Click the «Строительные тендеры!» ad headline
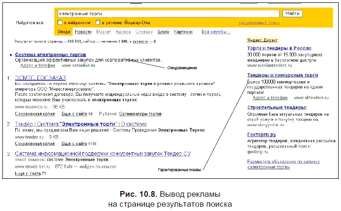Viewport: 341px width, 211px height. tap(277, 108)
